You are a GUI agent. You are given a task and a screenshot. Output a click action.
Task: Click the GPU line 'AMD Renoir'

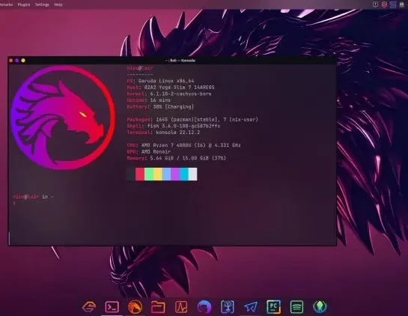point(149,152)
